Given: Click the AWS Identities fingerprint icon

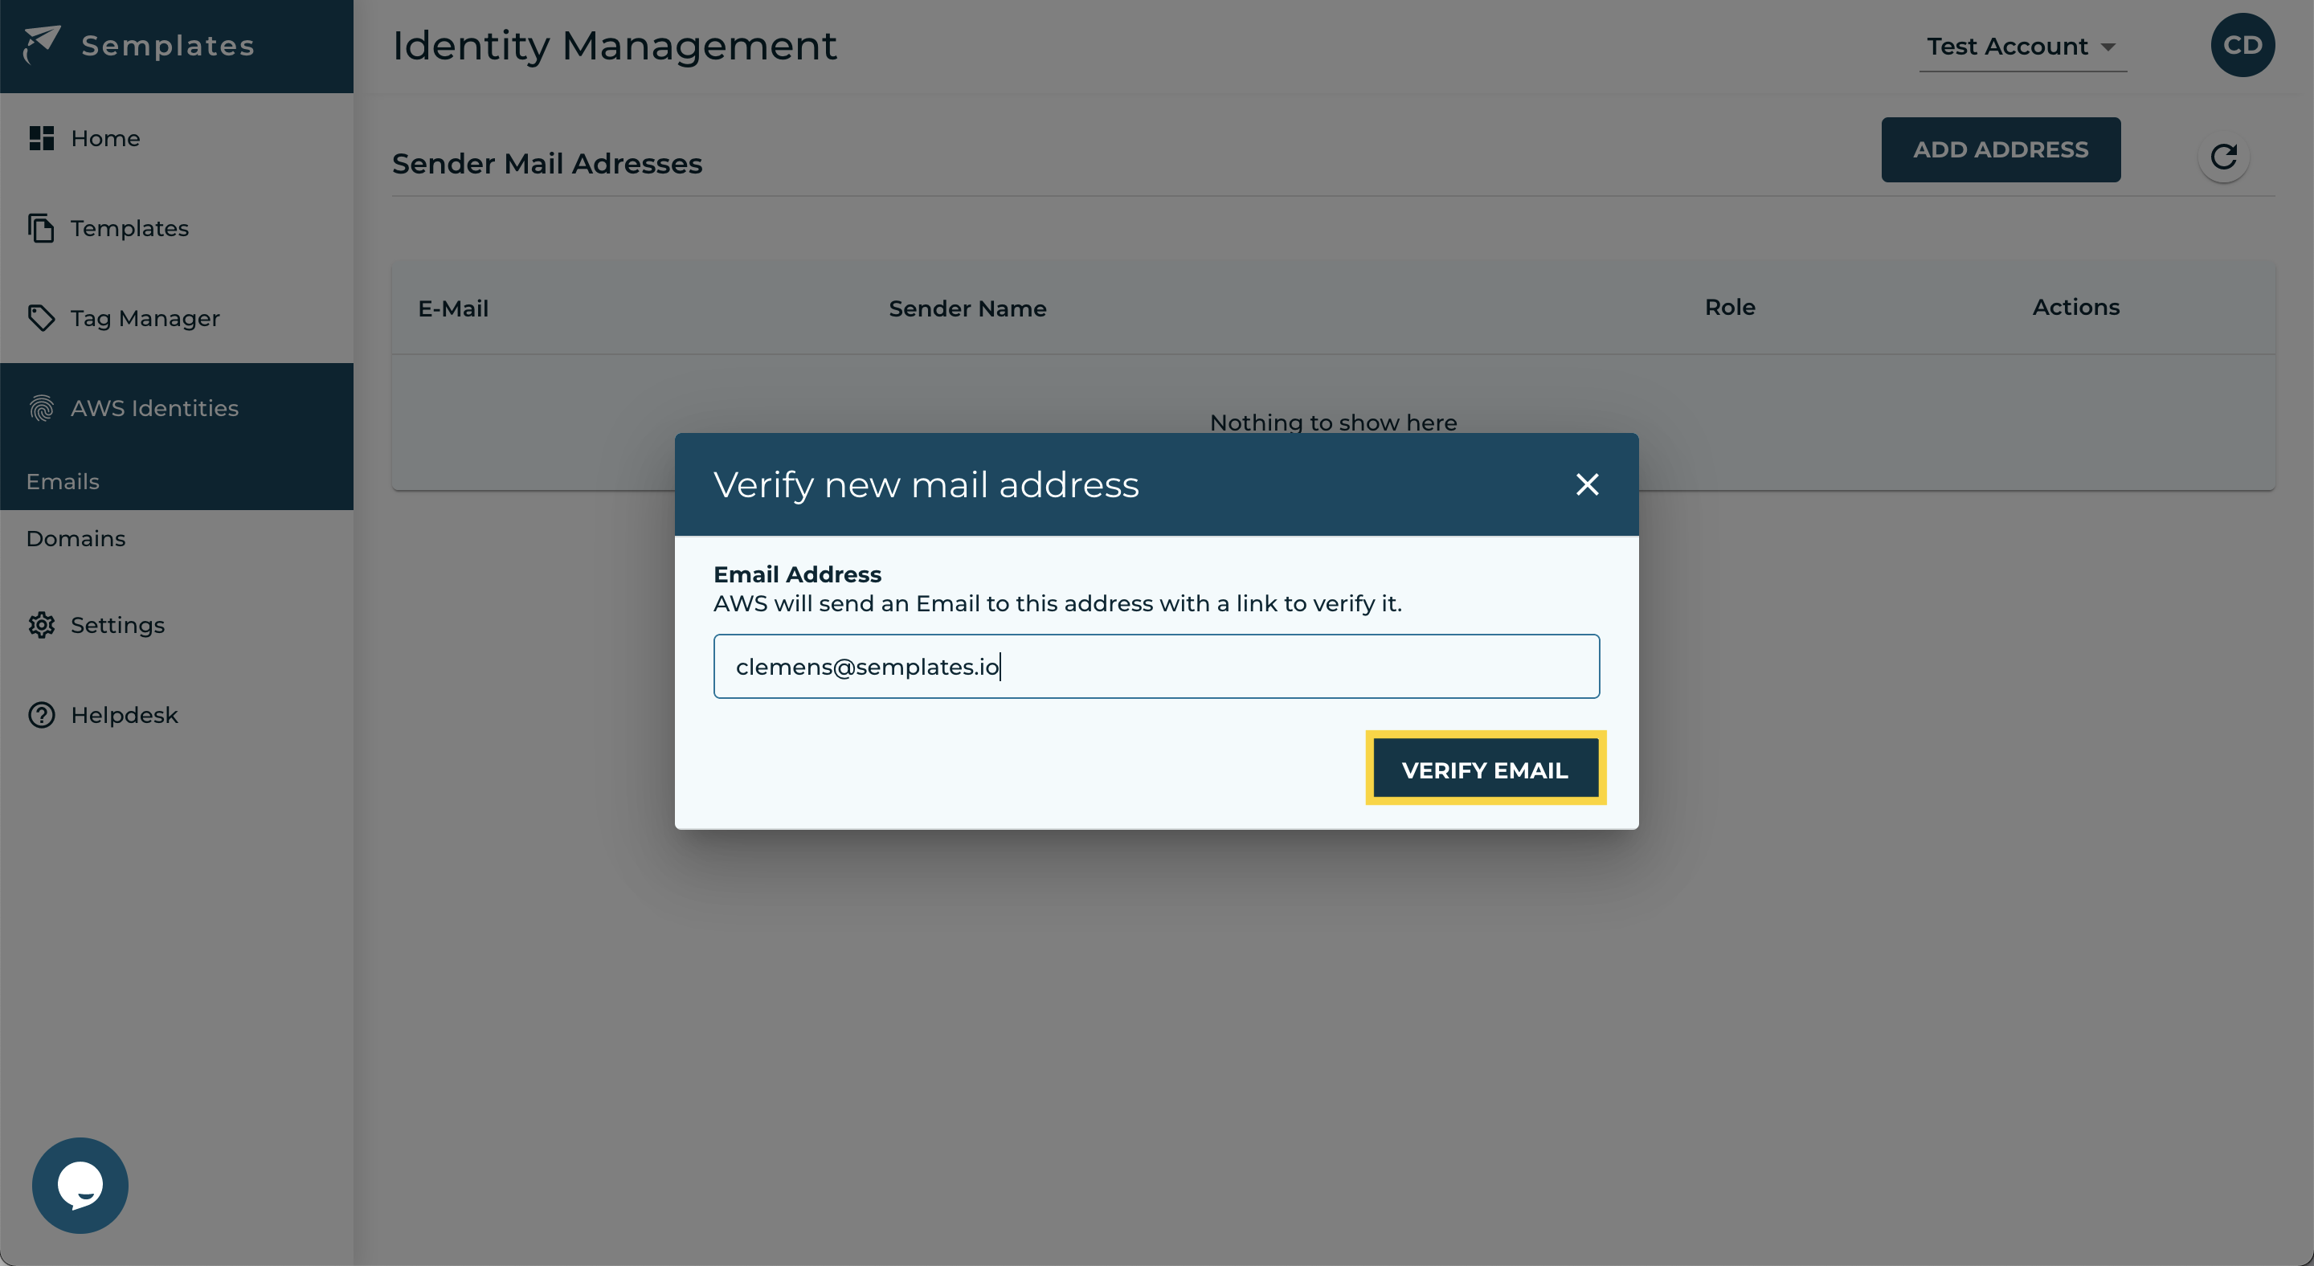Looking at the screenshot, I should point(41,407).
